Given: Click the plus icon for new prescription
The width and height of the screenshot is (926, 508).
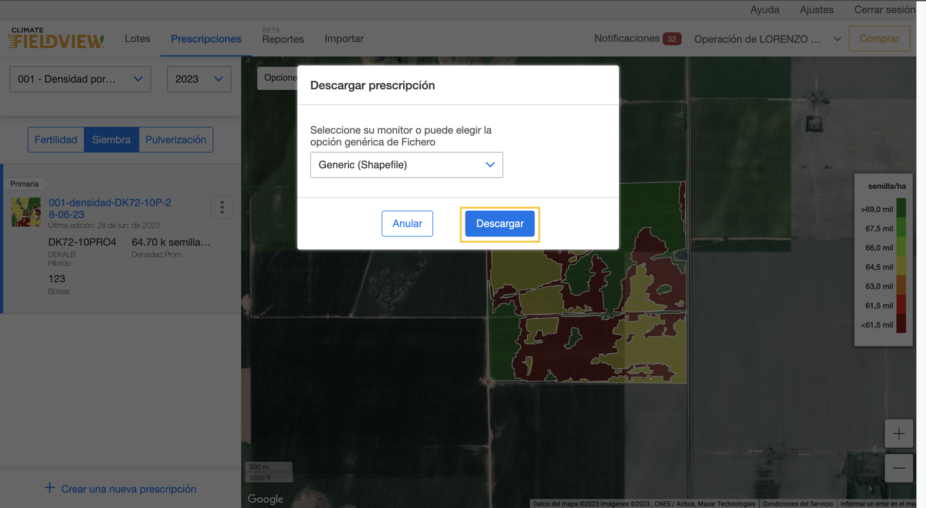Looking at the screenshot, I should 50,488.
